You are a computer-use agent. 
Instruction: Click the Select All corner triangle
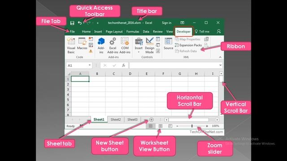click(69, 74)
